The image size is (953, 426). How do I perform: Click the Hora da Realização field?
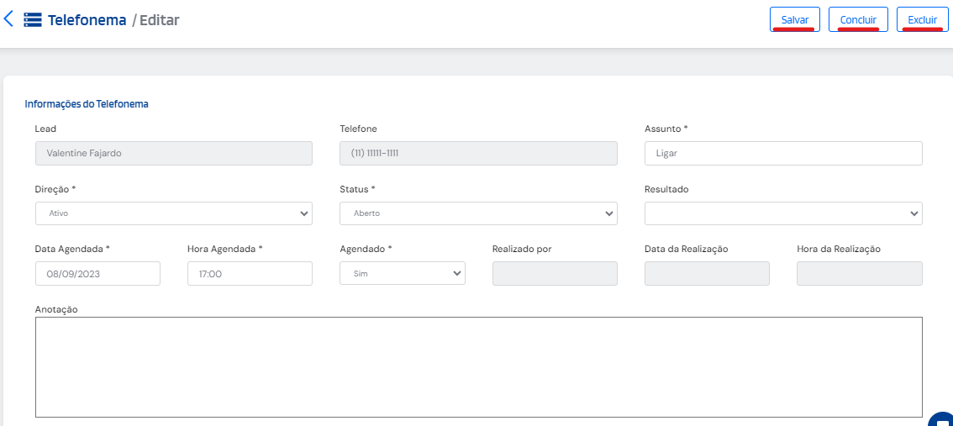pos(859,273)
